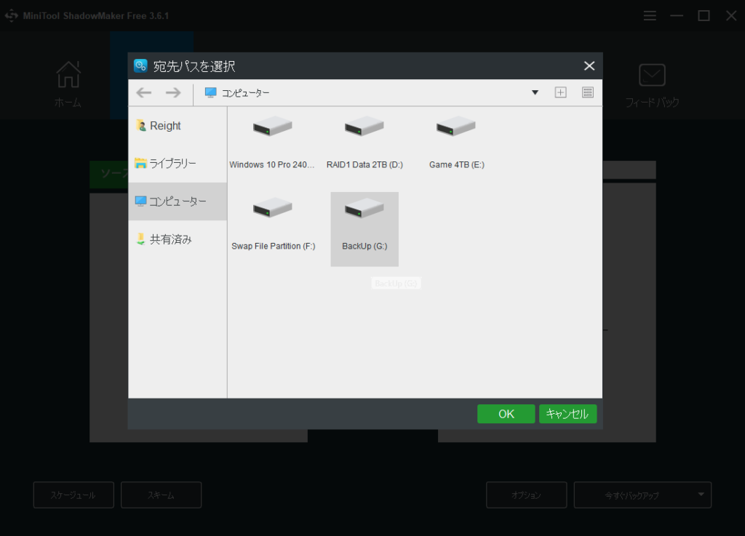Select the RAID1 Data 2TB (D:) drive
This screenshot has height=536, width=745.
364,128
